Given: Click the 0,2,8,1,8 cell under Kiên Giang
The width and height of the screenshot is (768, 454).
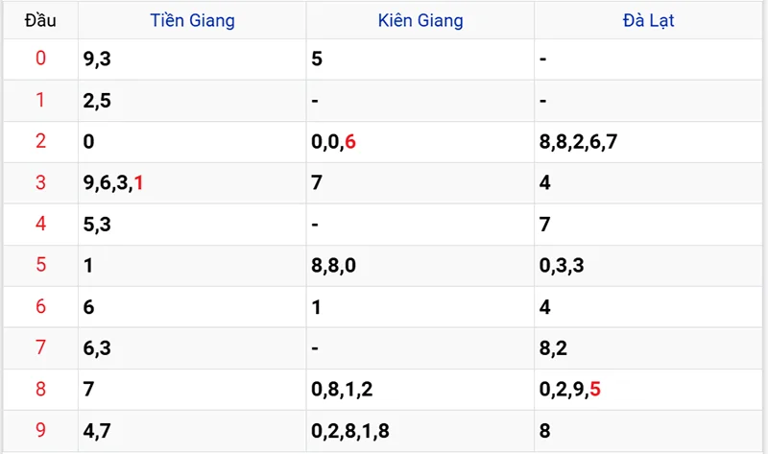Looking at the screenshot, I should coord(420,431).
